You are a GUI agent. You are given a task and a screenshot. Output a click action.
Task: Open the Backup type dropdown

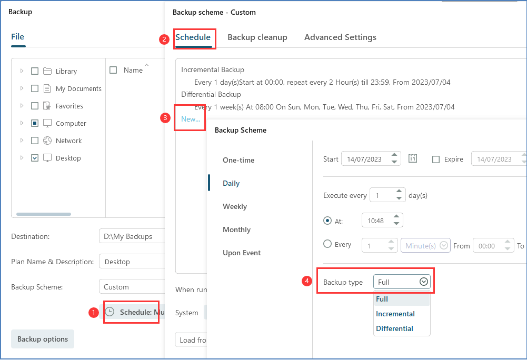click(x=403, y=282)
